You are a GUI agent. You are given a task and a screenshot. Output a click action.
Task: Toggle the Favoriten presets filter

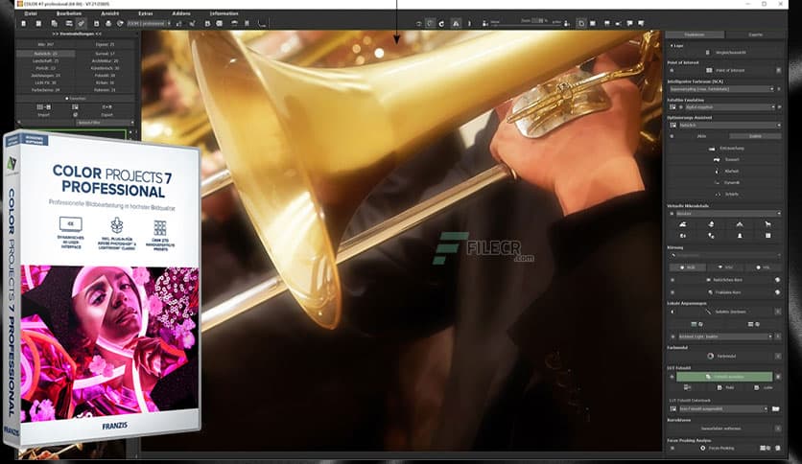pos(76,98)
